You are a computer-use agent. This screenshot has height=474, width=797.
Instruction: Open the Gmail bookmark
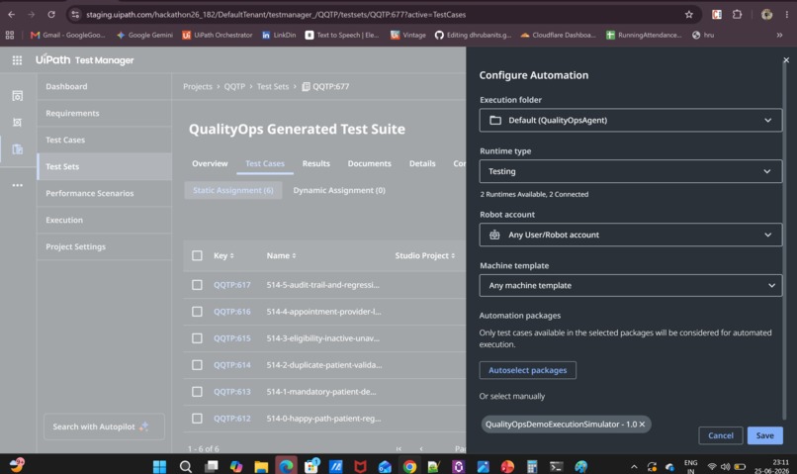(x=67, y=35)
